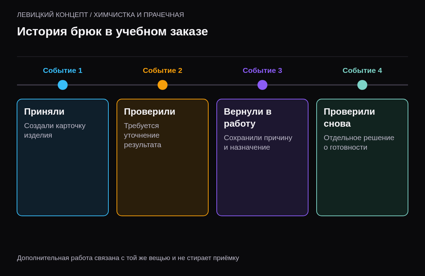Select the label Событие 1

63,70
